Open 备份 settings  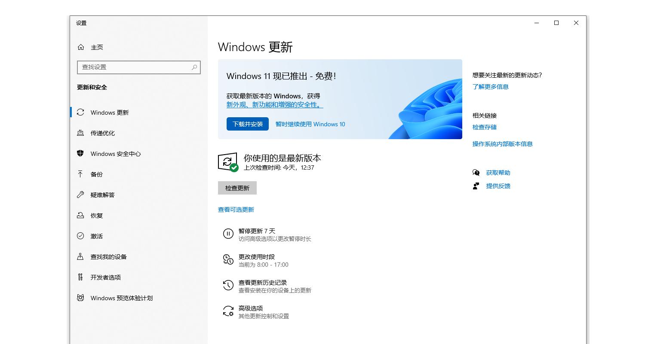97,174
